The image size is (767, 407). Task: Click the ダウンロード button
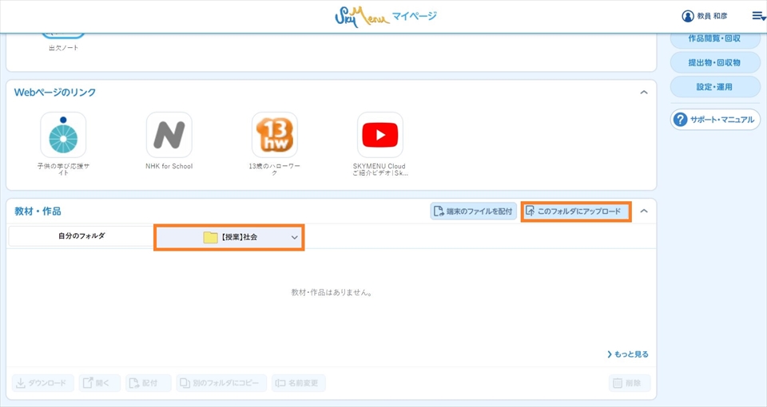point(44,383)
